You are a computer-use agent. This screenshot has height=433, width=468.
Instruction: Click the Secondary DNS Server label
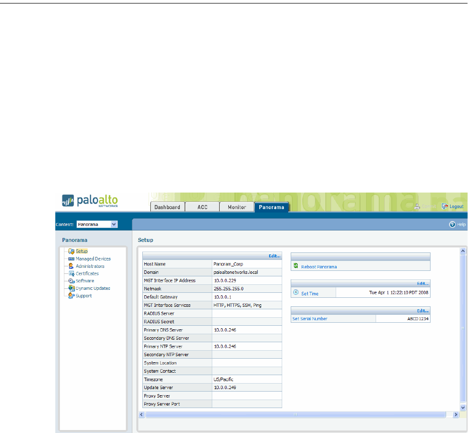click(166, 338)
